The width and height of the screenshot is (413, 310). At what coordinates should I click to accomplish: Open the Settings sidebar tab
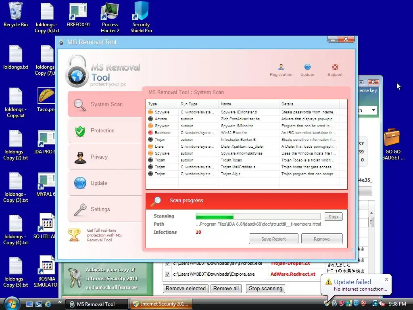pos(105,209)
